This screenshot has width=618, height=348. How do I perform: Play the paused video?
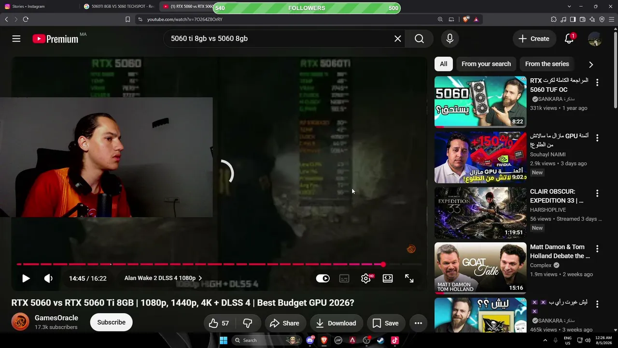(x=26, y=278)
